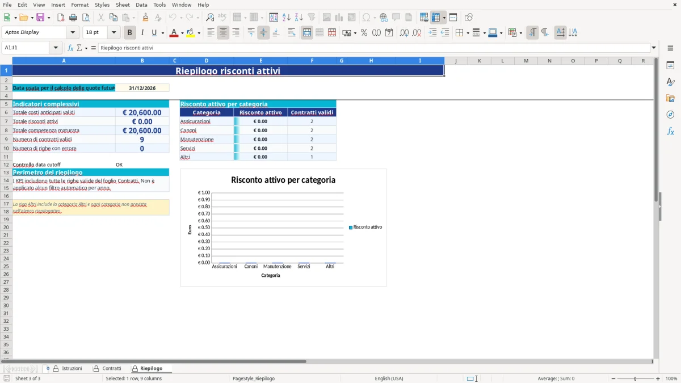Click the Select Function sum button
Image resolution: width=681 pixels, height=383 pixels.
pyautogui.click(x=79, y=48)
